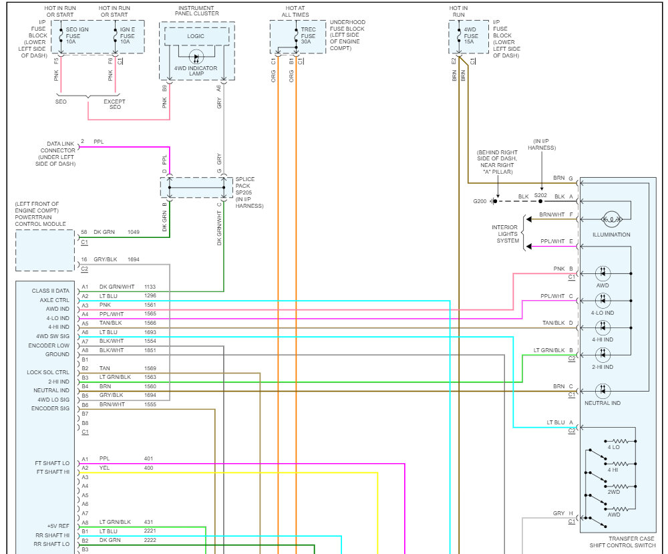The width and height of the screenshot is (668, 554).
Task: Click circuit number 401 on PPL wire
Action: click(x=148, y=459)
